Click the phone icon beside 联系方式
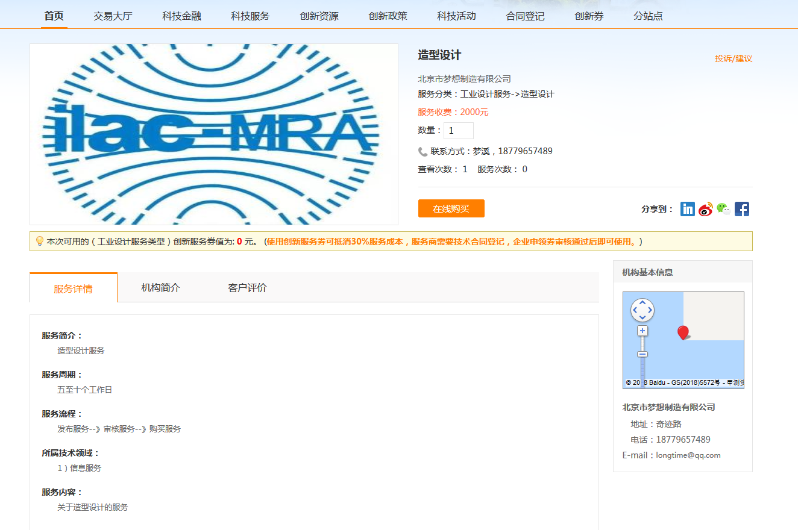 pyautogui.click(x=423, y=152)
